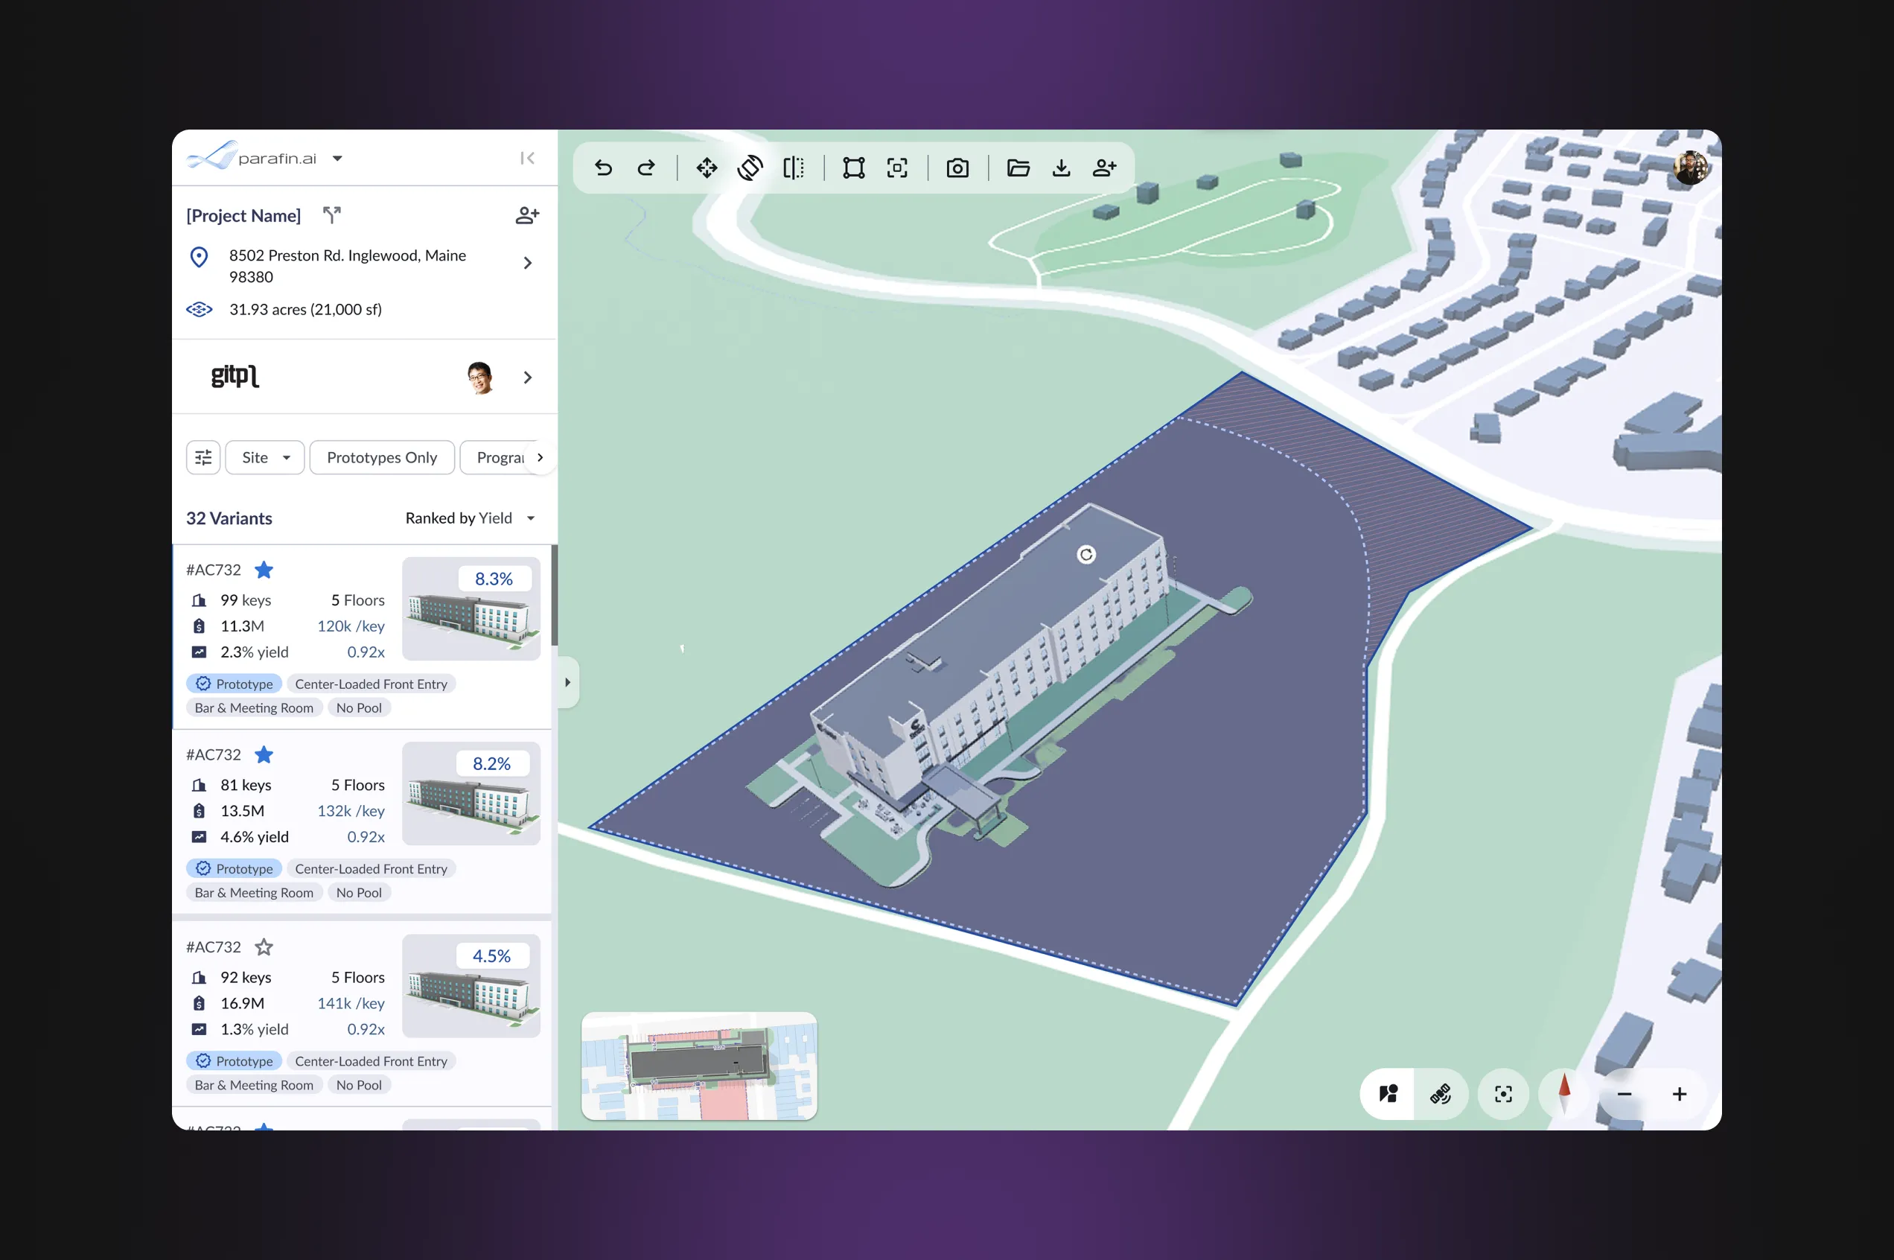Select the Prototypes Only filter chip
The width and height of the screenshot is (1894, 1260).
[x=381, y=457]
